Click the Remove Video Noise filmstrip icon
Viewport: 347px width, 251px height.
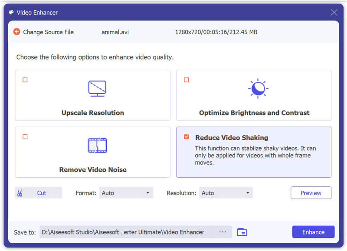[x=97, y=145]
